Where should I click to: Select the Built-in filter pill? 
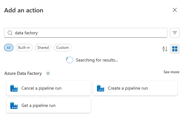[24, 48]
